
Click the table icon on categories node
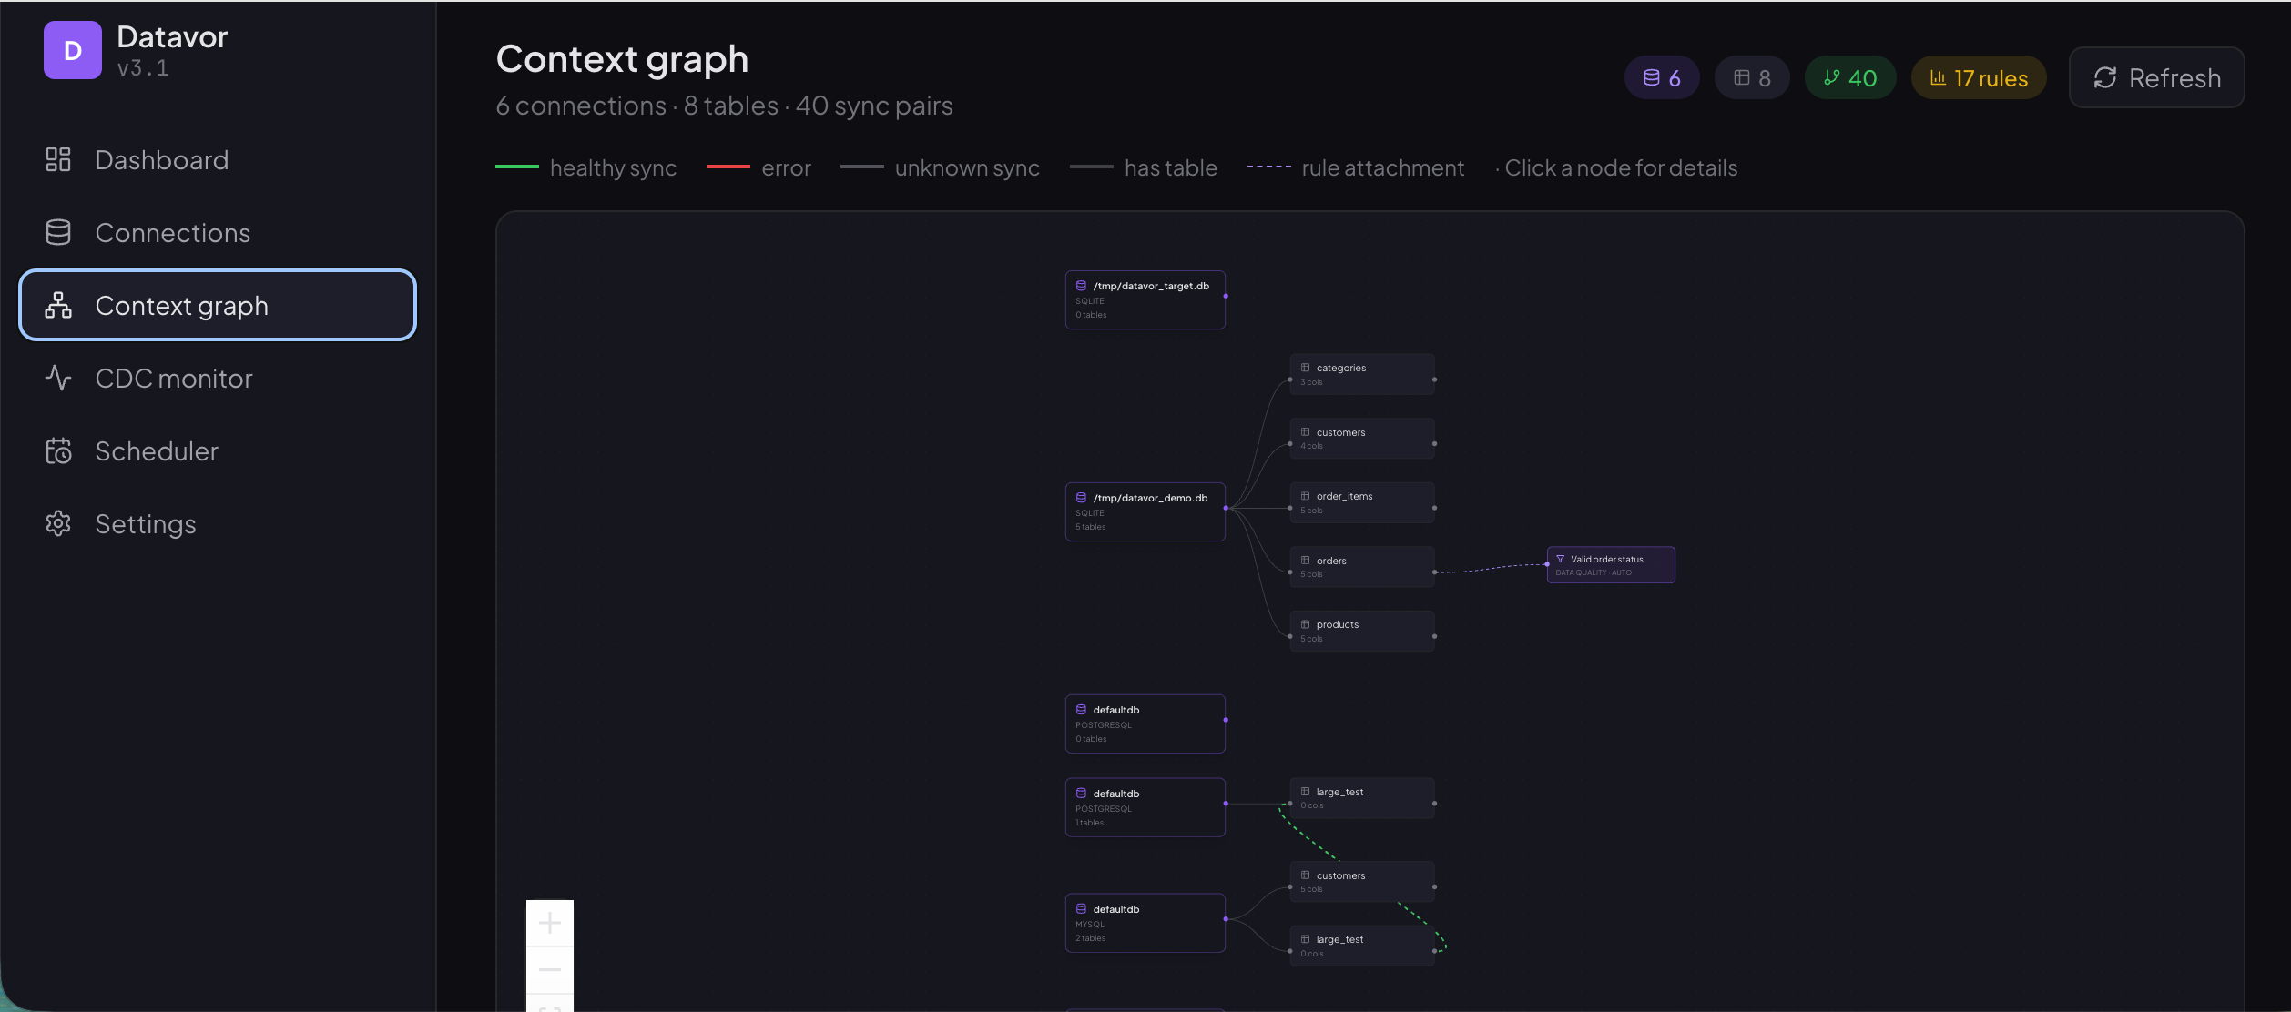(x=1305, y=368)
